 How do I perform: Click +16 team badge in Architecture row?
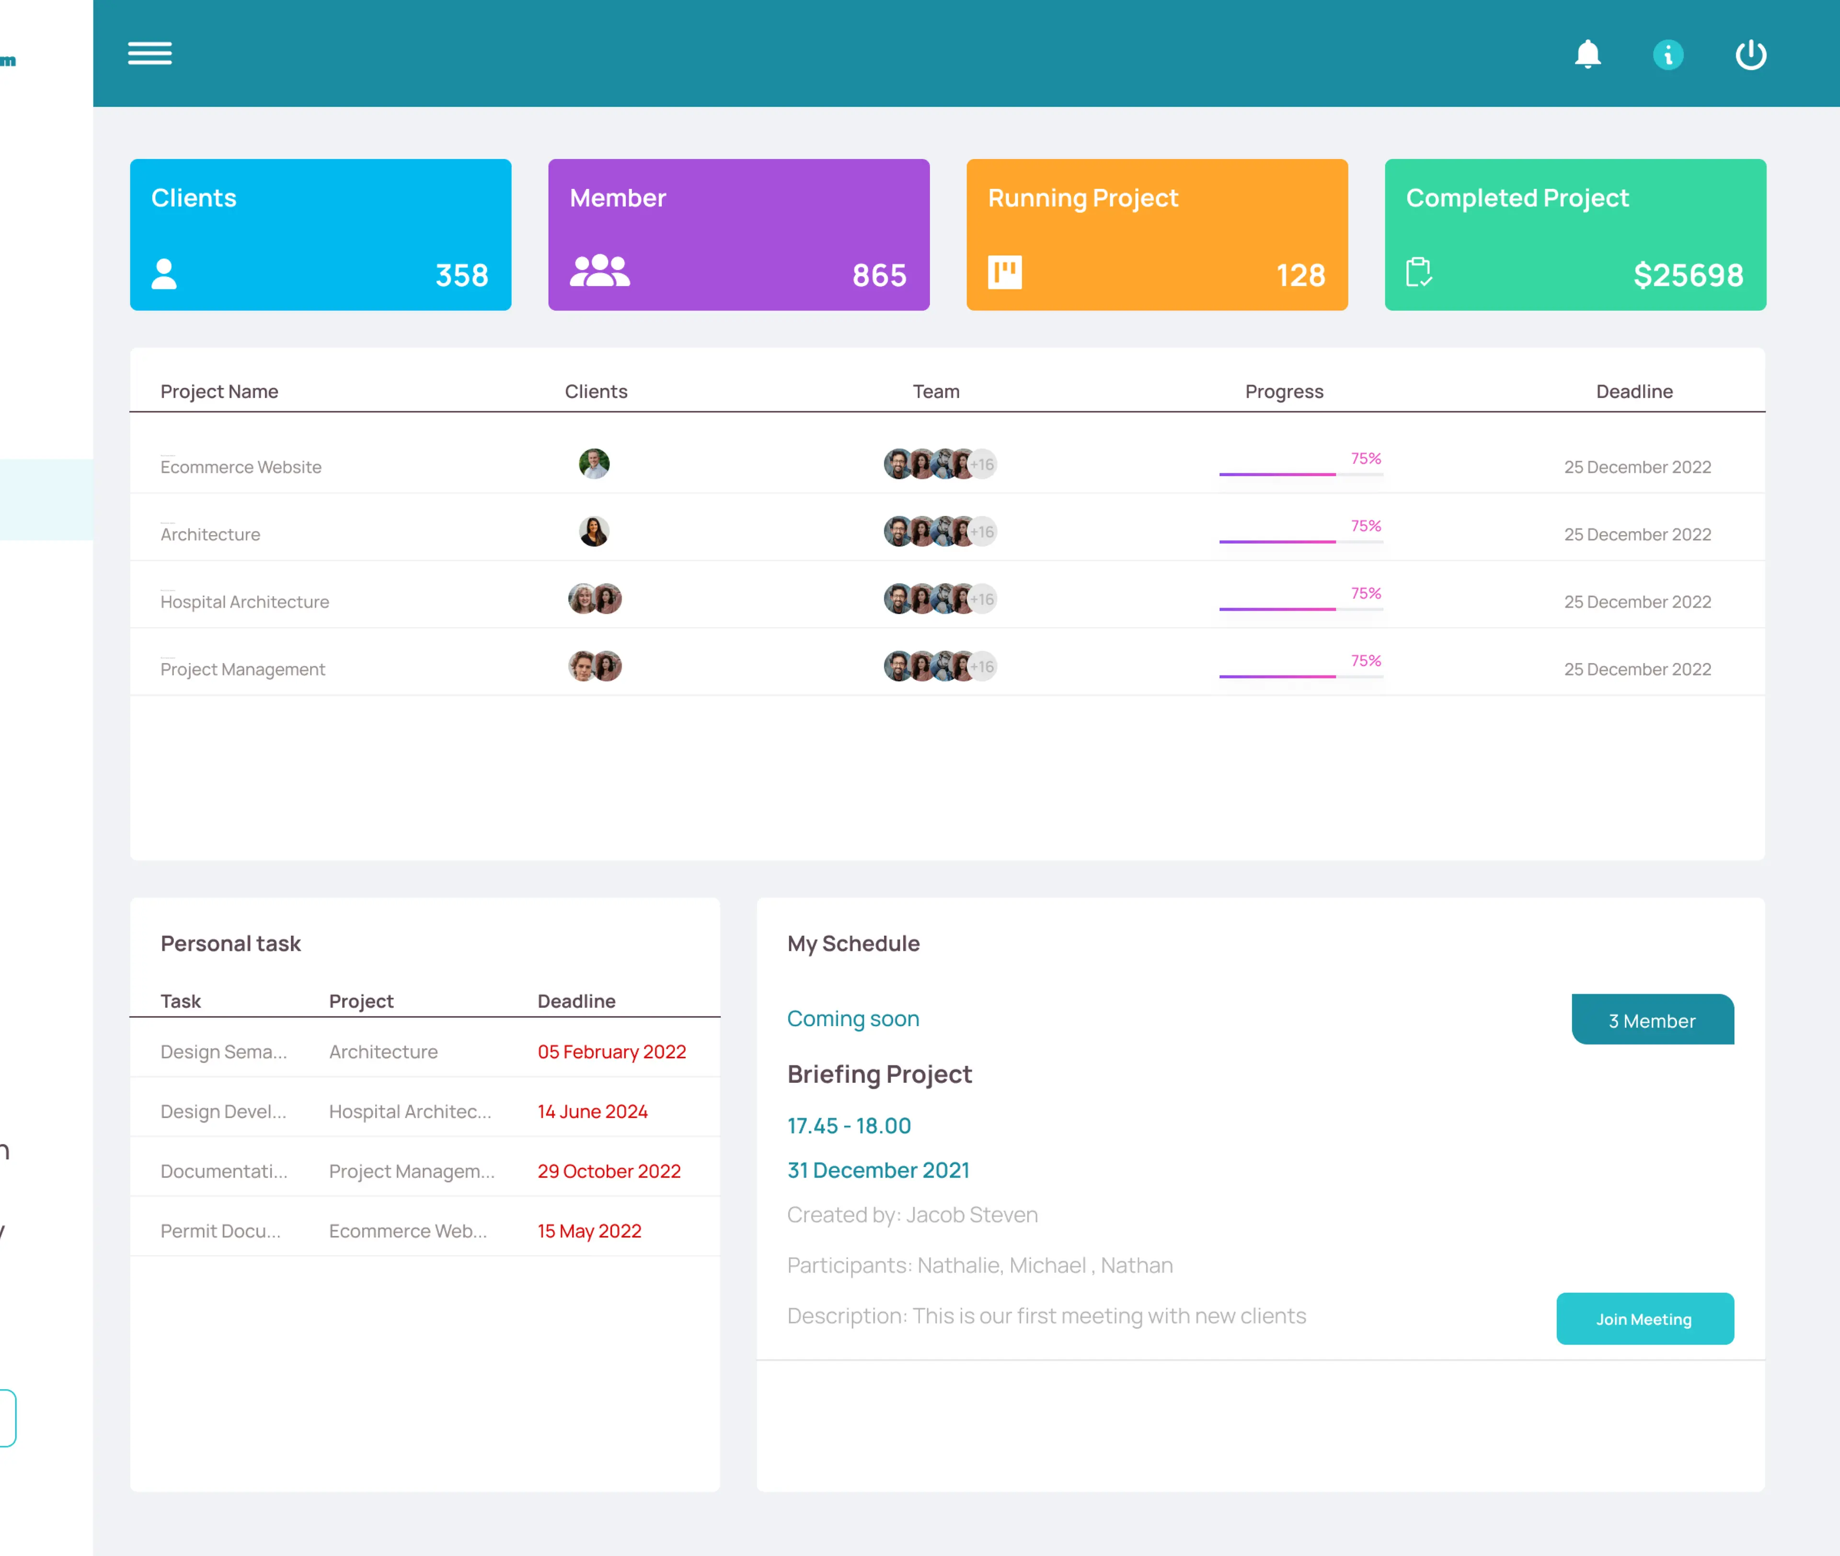(x=983, y=532)
